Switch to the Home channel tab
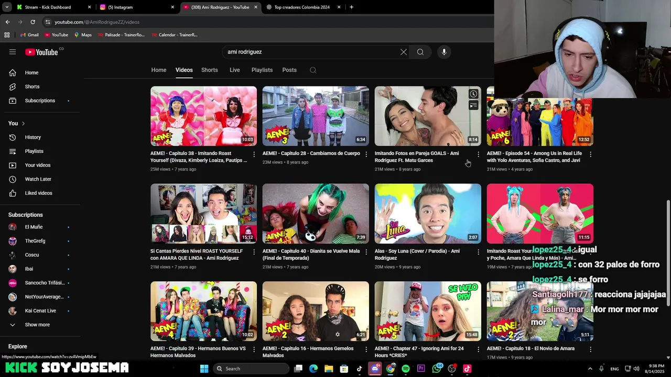This screenshot has width=671, height=377. [x=159, y=70]
